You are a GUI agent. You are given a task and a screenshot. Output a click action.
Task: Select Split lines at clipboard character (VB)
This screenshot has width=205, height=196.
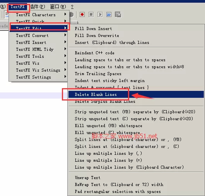click(136, 139)
